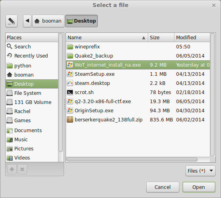Click the horizontal scrollbar in file list

click(132, 160)
